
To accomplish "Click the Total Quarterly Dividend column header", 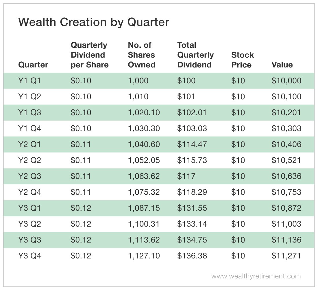I will (x=195, y=55).
